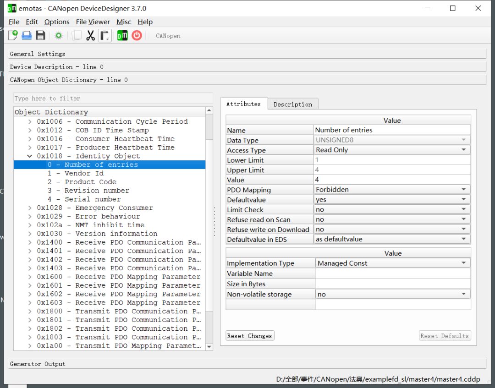The height and width of the screenshot is (388, 495).
Task: Click the Size in Bytes value field
Action: [x=393, y=284]
